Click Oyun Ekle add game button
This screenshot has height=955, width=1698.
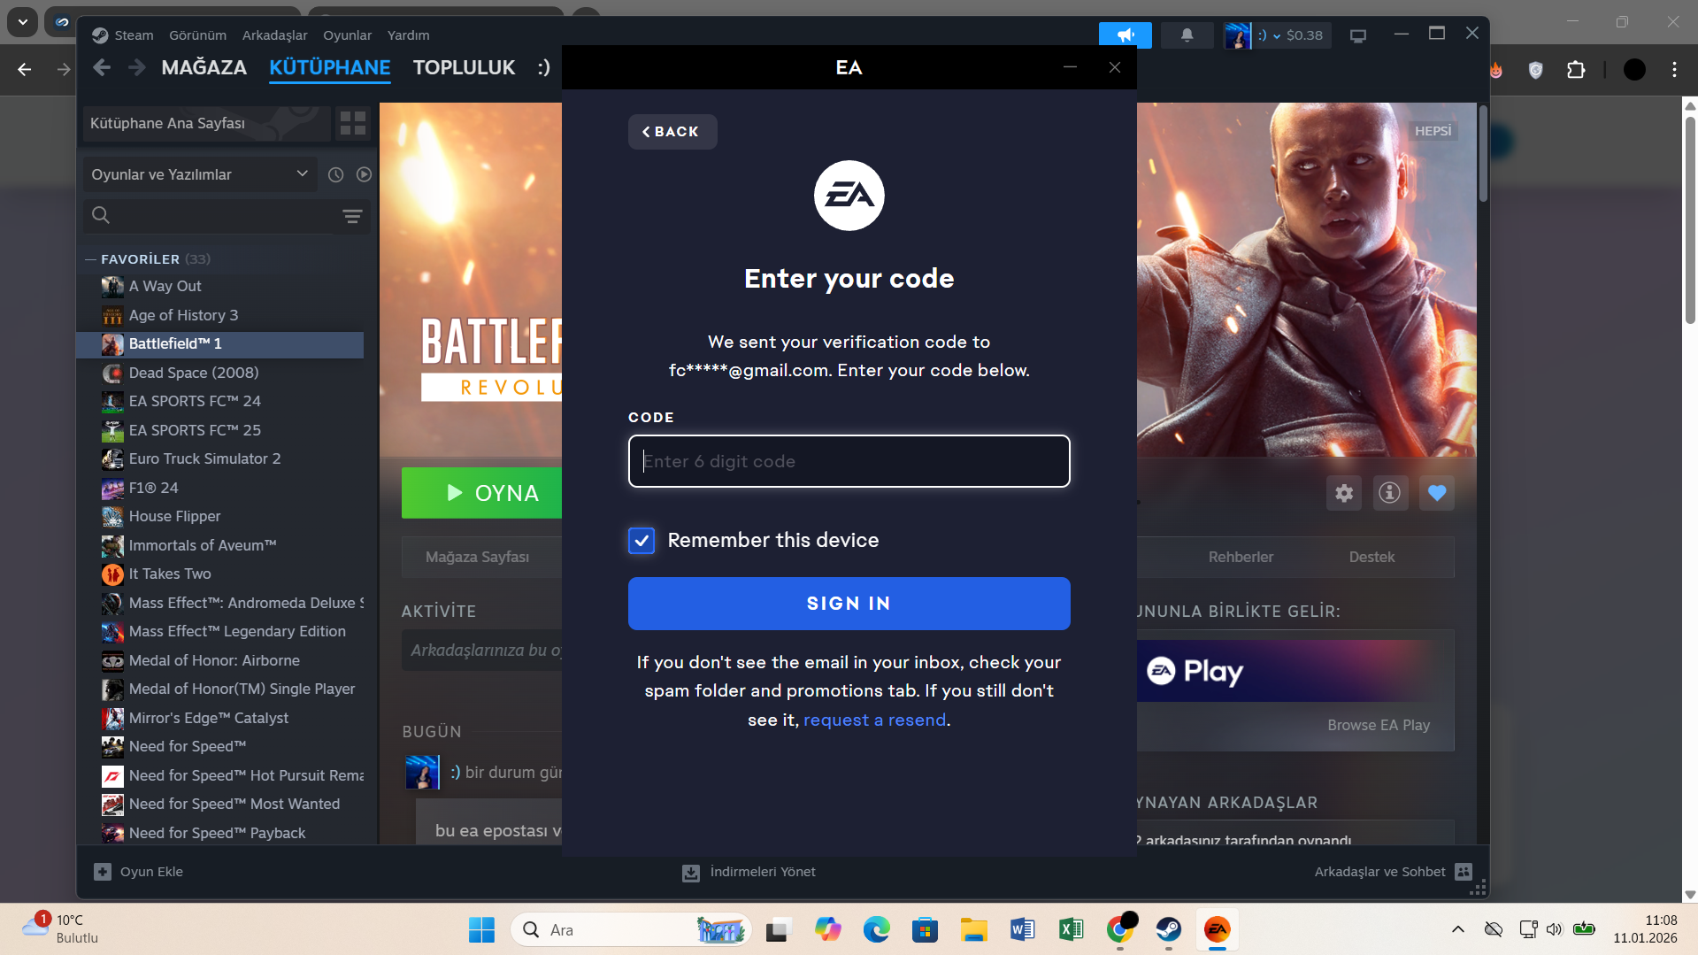(139, 872)
